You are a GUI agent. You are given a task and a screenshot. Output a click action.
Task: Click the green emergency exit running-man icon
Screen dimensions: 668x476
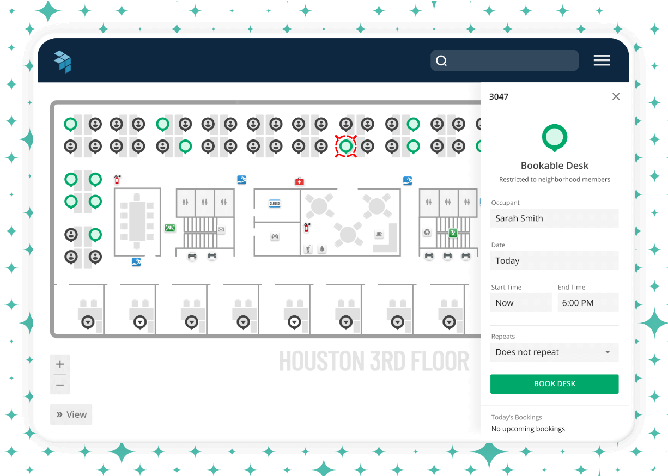453,233
